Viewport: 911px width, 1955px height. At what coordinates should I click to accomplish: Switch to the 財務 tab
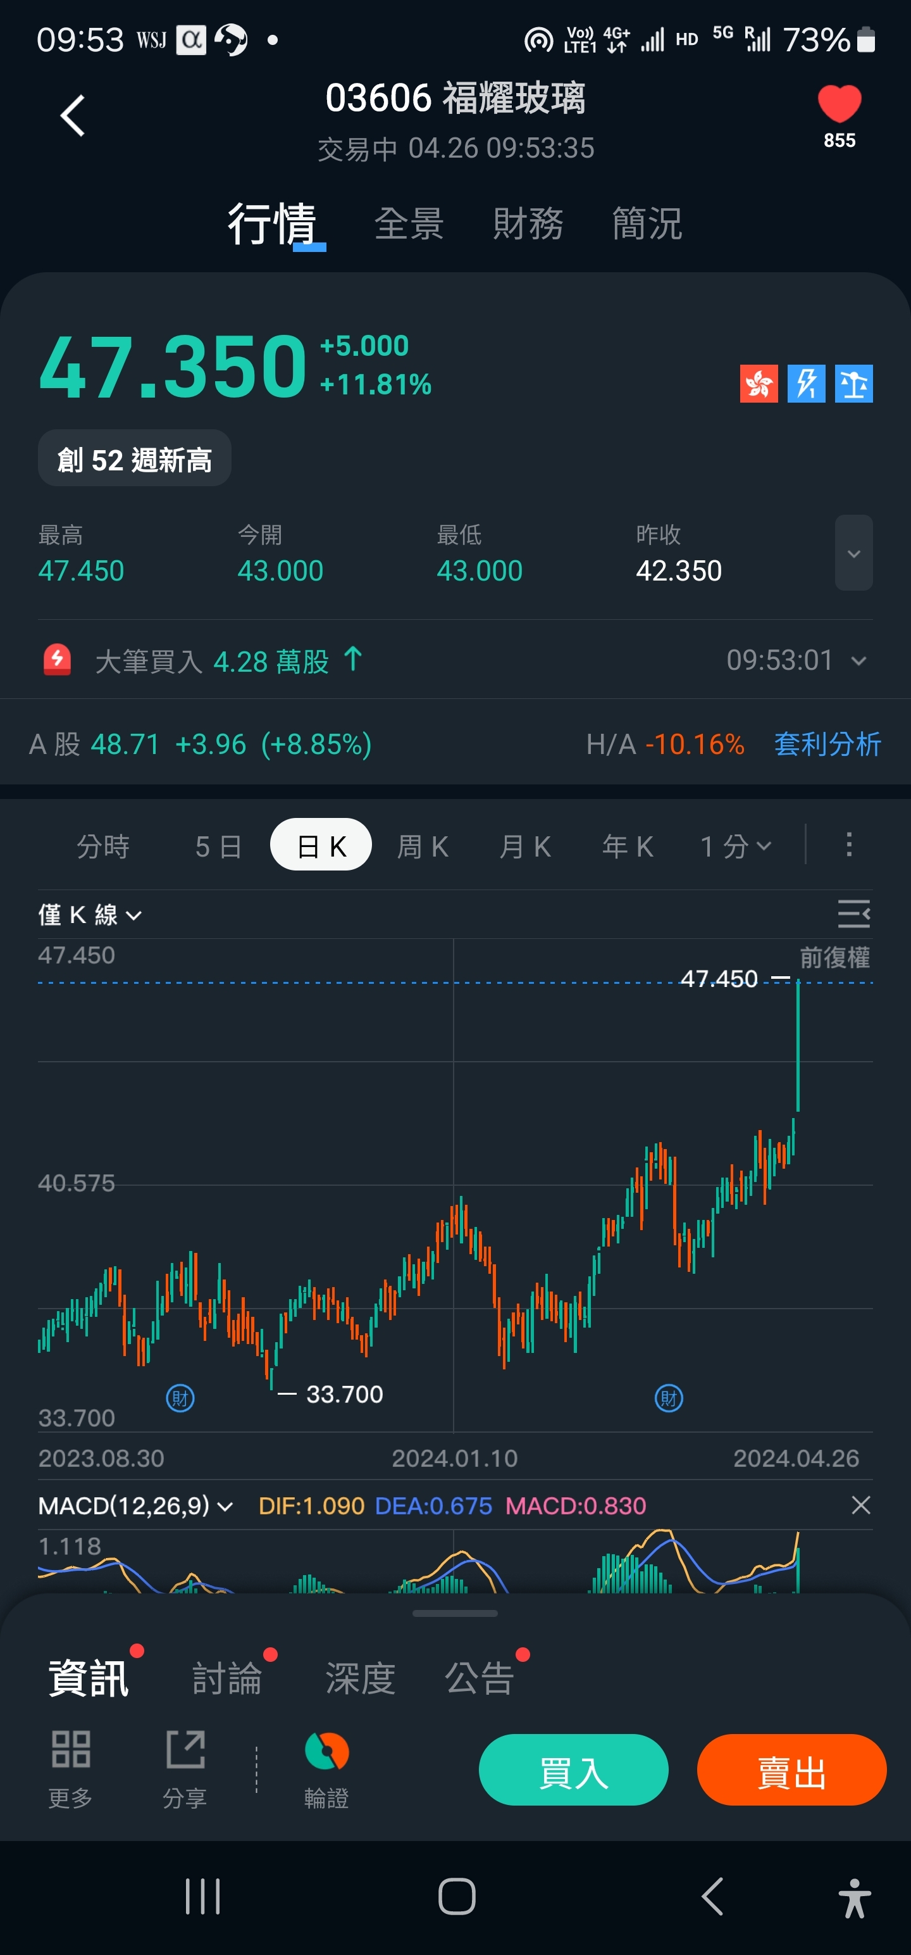[x=528, y=225]
